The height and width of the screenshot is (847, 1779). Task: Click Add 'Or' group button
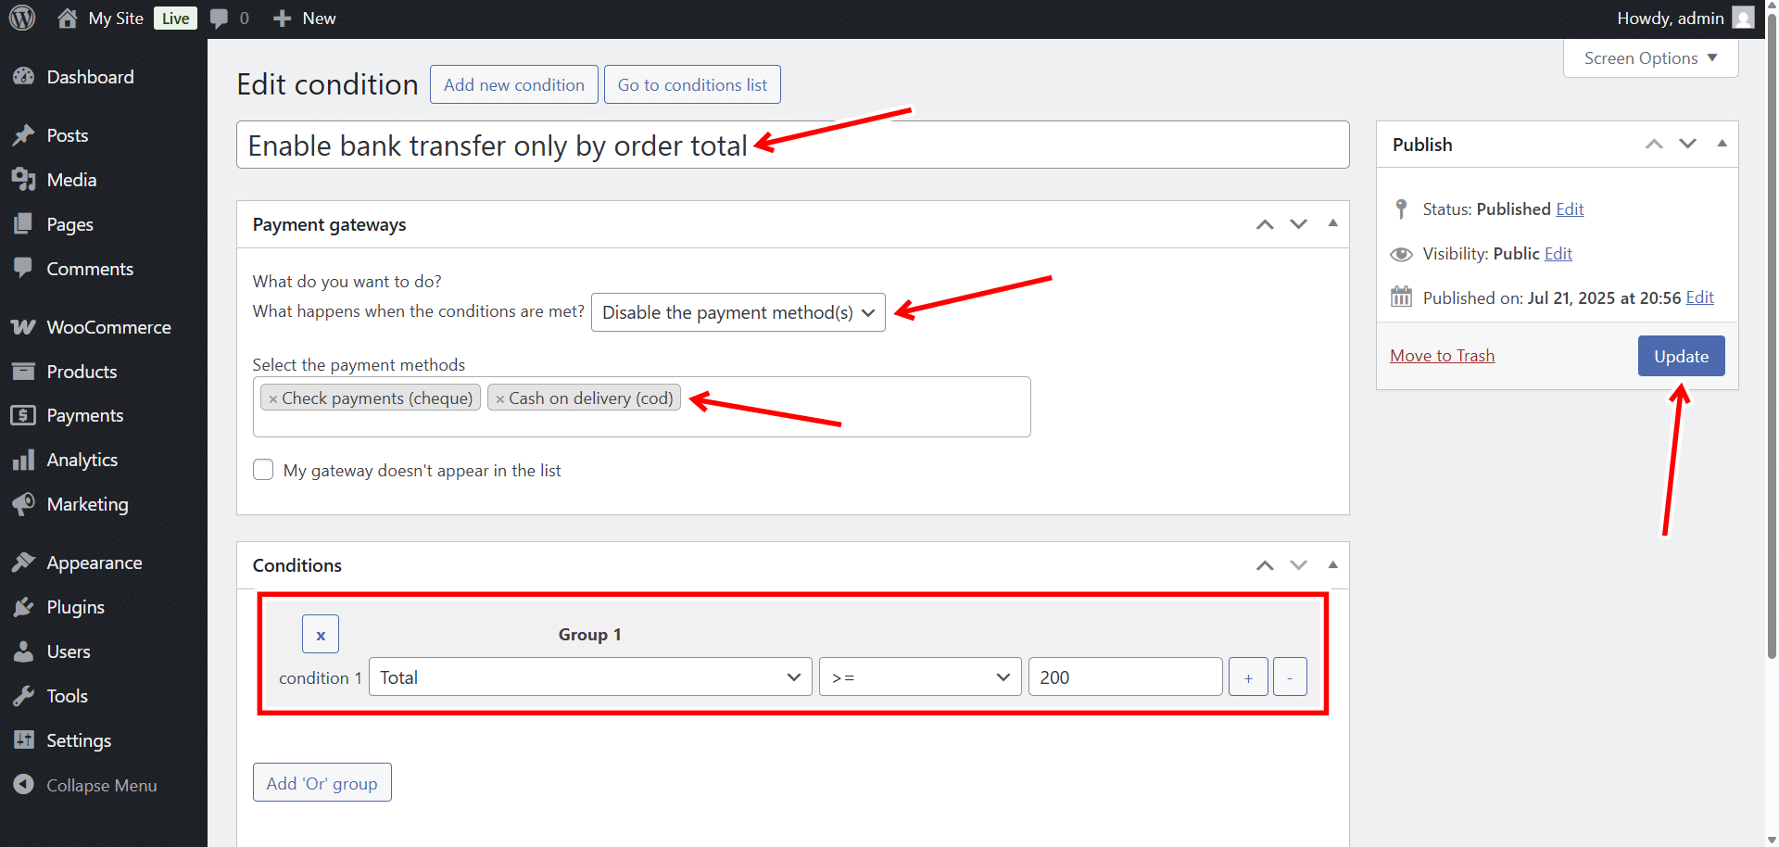[x=322, y=783]
